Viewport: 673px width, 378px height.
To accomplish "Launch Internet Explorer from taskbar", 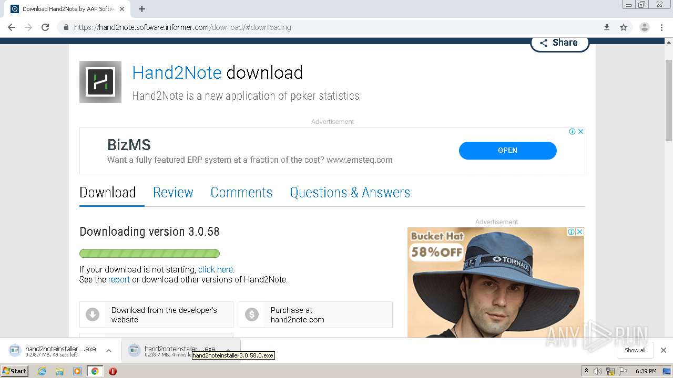I will [x=42, y=371].
